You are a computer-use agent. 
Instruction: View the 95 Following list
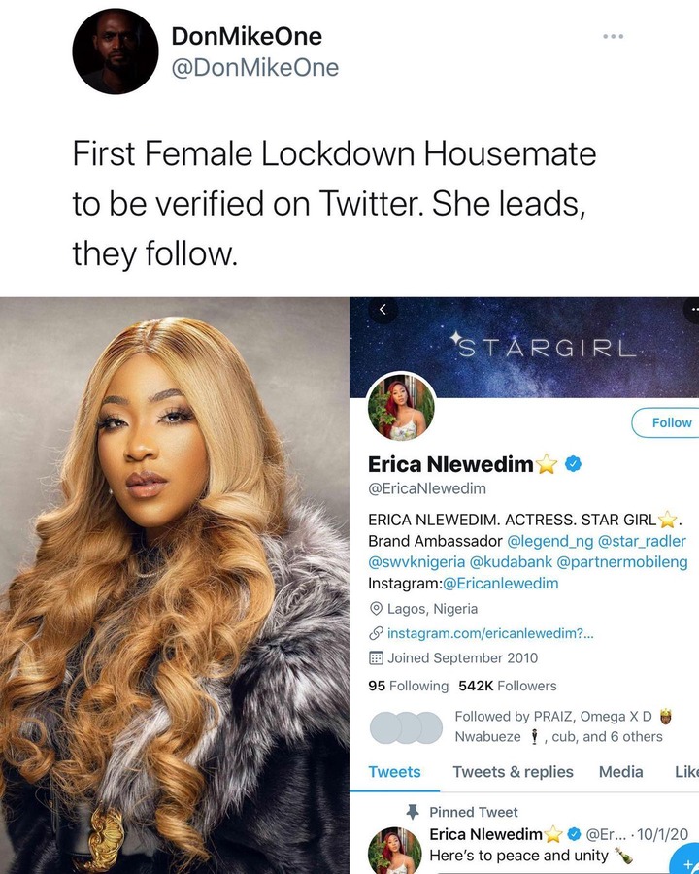click(x=408, y=686)
